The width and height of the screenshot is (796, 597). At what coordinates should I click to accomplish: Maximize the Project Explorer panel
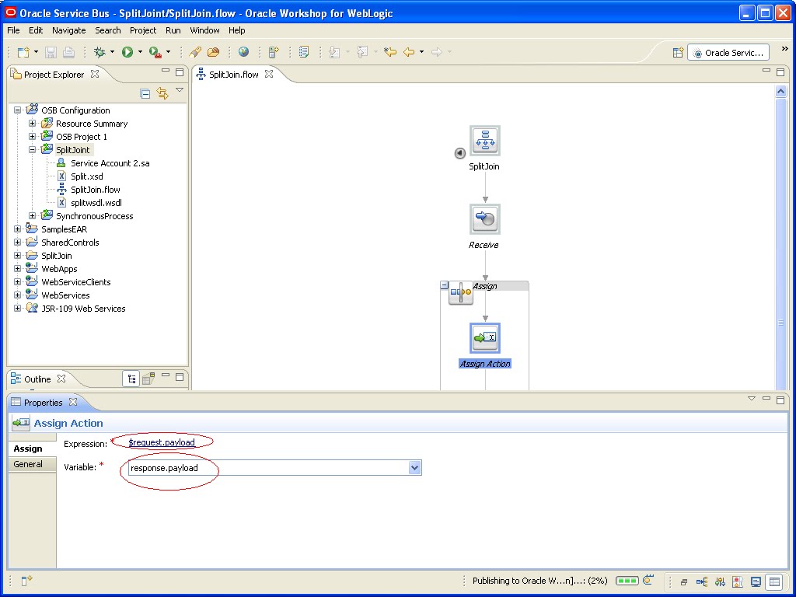[x=180, y=72]
